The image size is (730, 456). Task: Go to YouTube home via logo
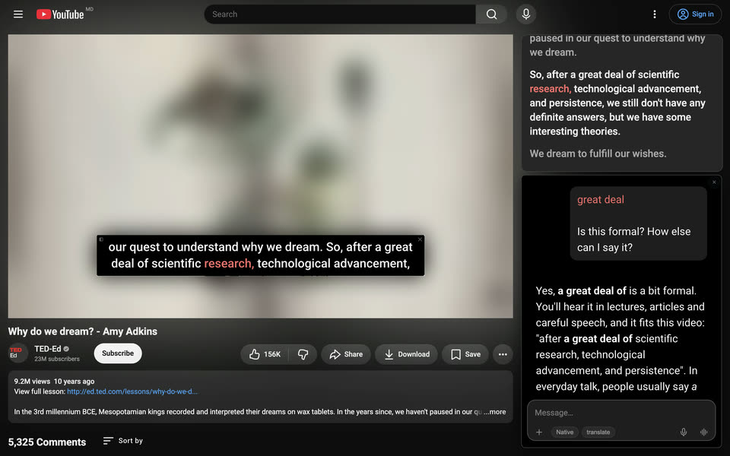pos(61,14)
